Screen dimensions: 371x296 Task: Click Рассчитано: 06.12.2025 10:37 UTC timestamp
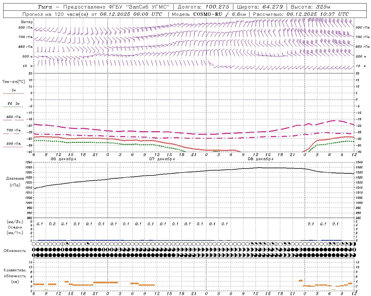tap(301, 14)
